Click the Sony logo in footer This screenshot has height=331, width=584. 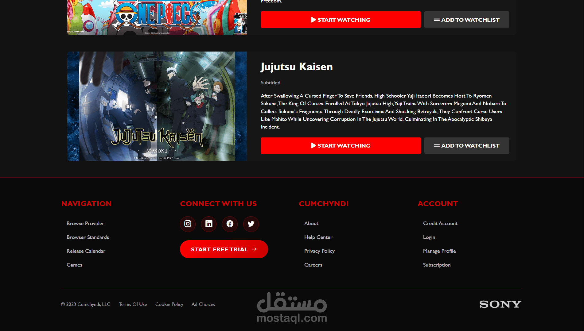(x=500, y=304)
